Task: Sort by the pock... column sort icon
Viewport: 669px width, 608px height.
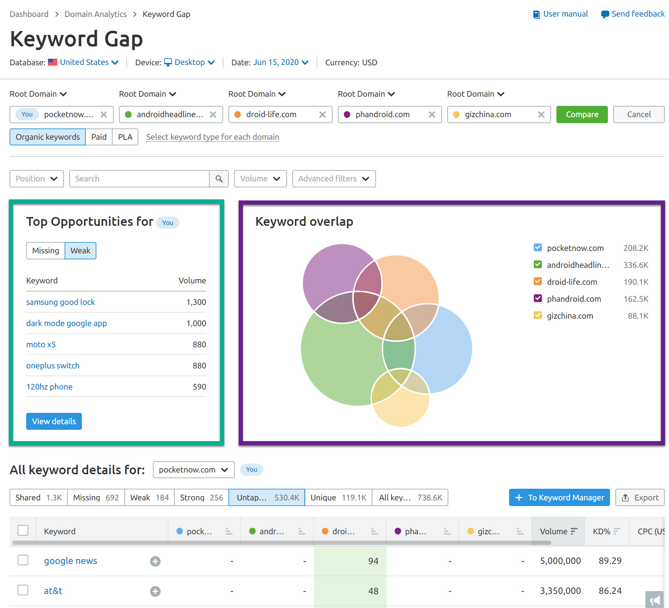Action: coord(229,531)
